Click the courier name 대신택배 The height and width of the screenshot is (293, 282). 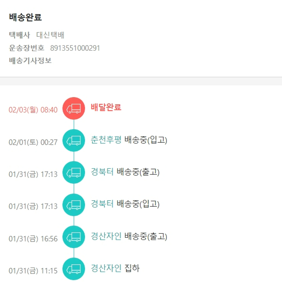point(50,35)
